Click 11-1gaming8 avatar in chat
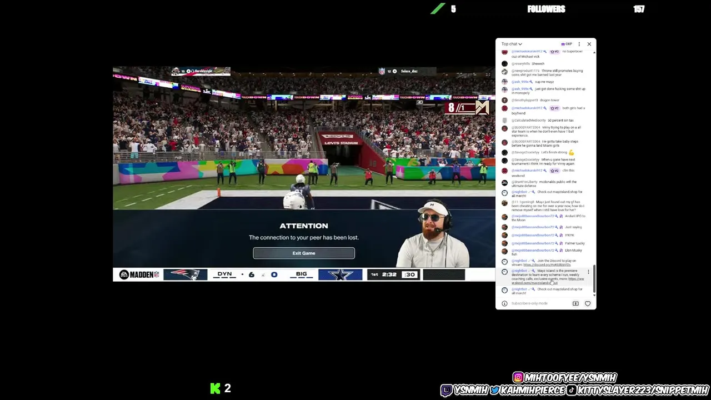The height and width of the screenshot is (400, 711). pyautogui.click(x=504, y=203)
